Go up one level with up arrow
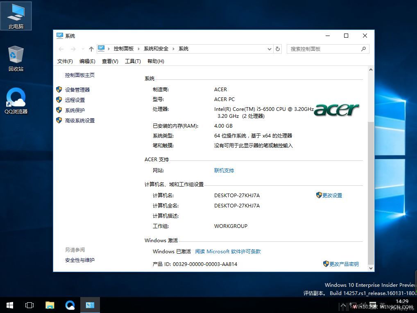This screenshot has width=417, height=313. (91, 49)
